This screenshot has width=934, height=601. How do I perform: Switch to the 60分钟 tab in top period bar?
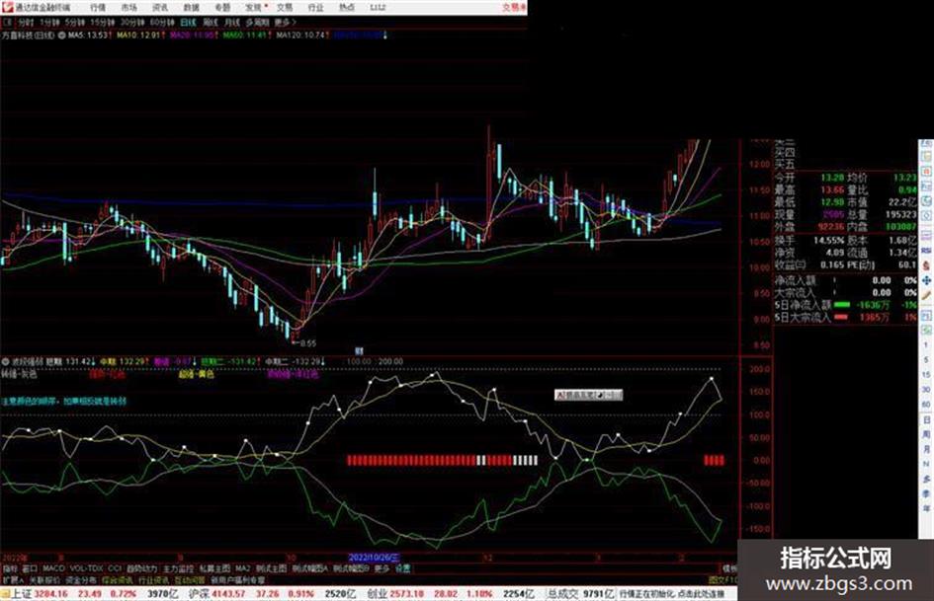click(161, 22)
